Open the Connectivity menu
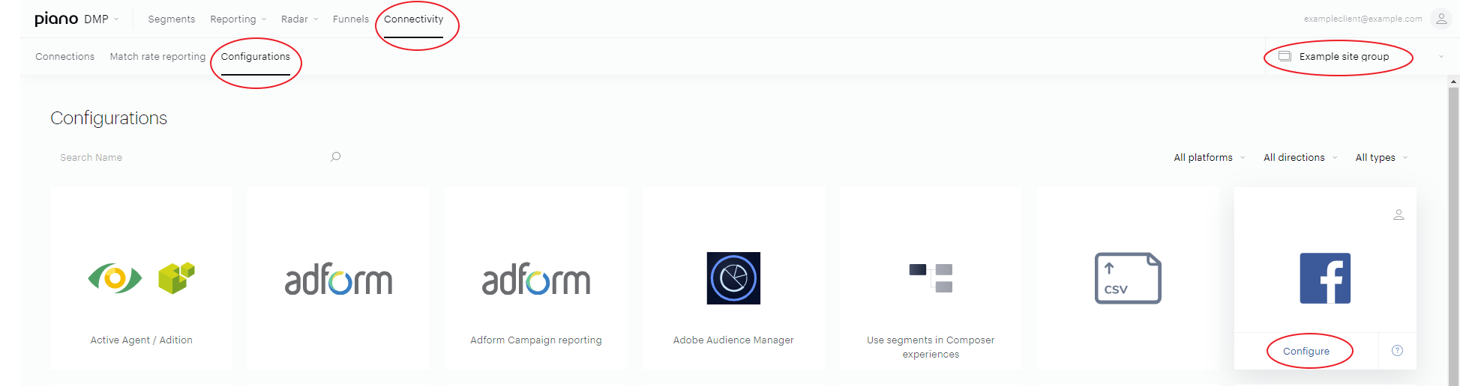 tap(413, 19)
